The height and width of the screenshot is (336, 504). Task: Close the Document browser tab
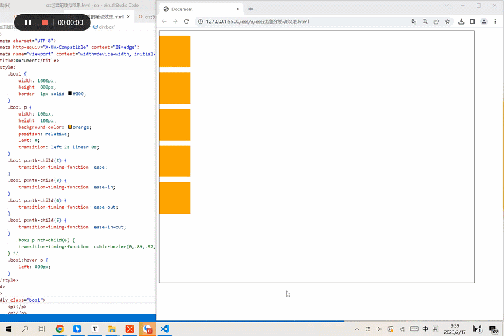tap(237, 9)
